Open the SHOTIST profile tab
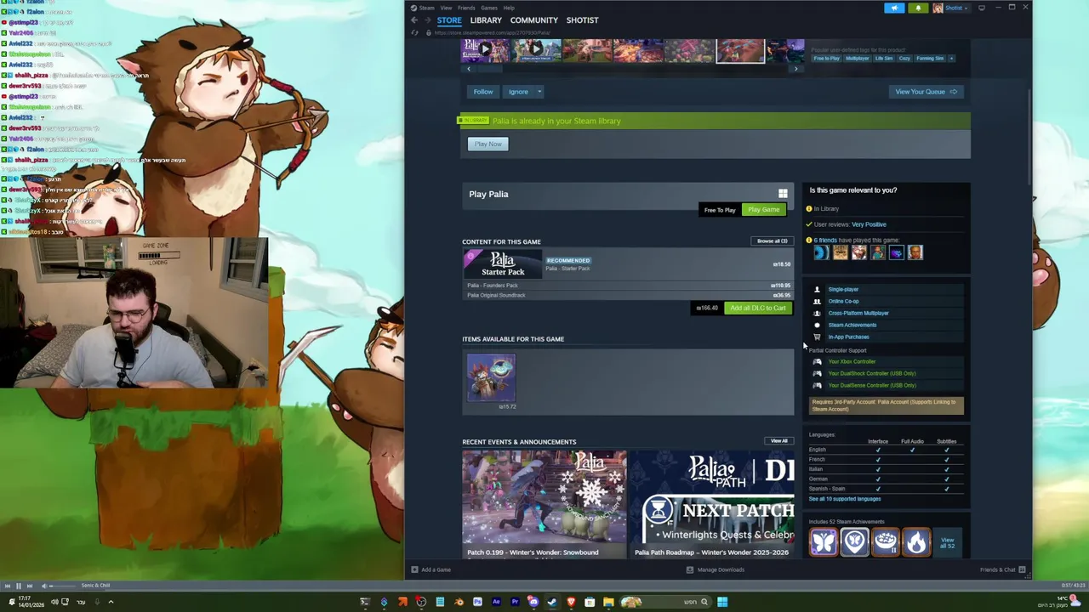Viewport: 1089px width, 612px height. click(x=583, y=20)
